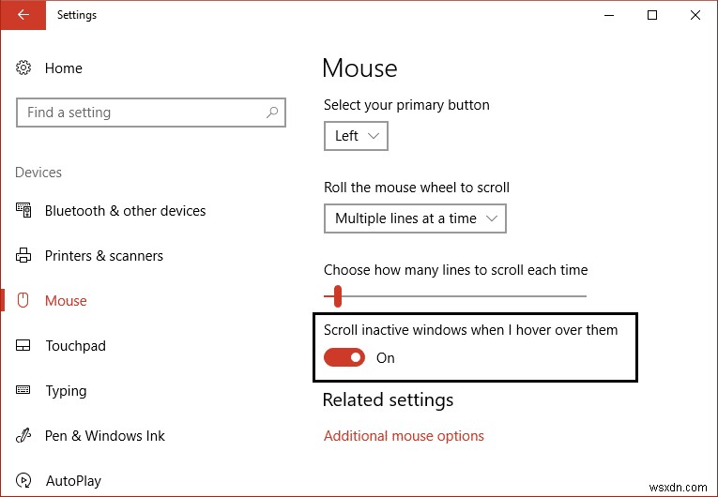Screen dimensions: 718x497
Task: Click the Typing keyboard icon
Action: pos(24,391)
